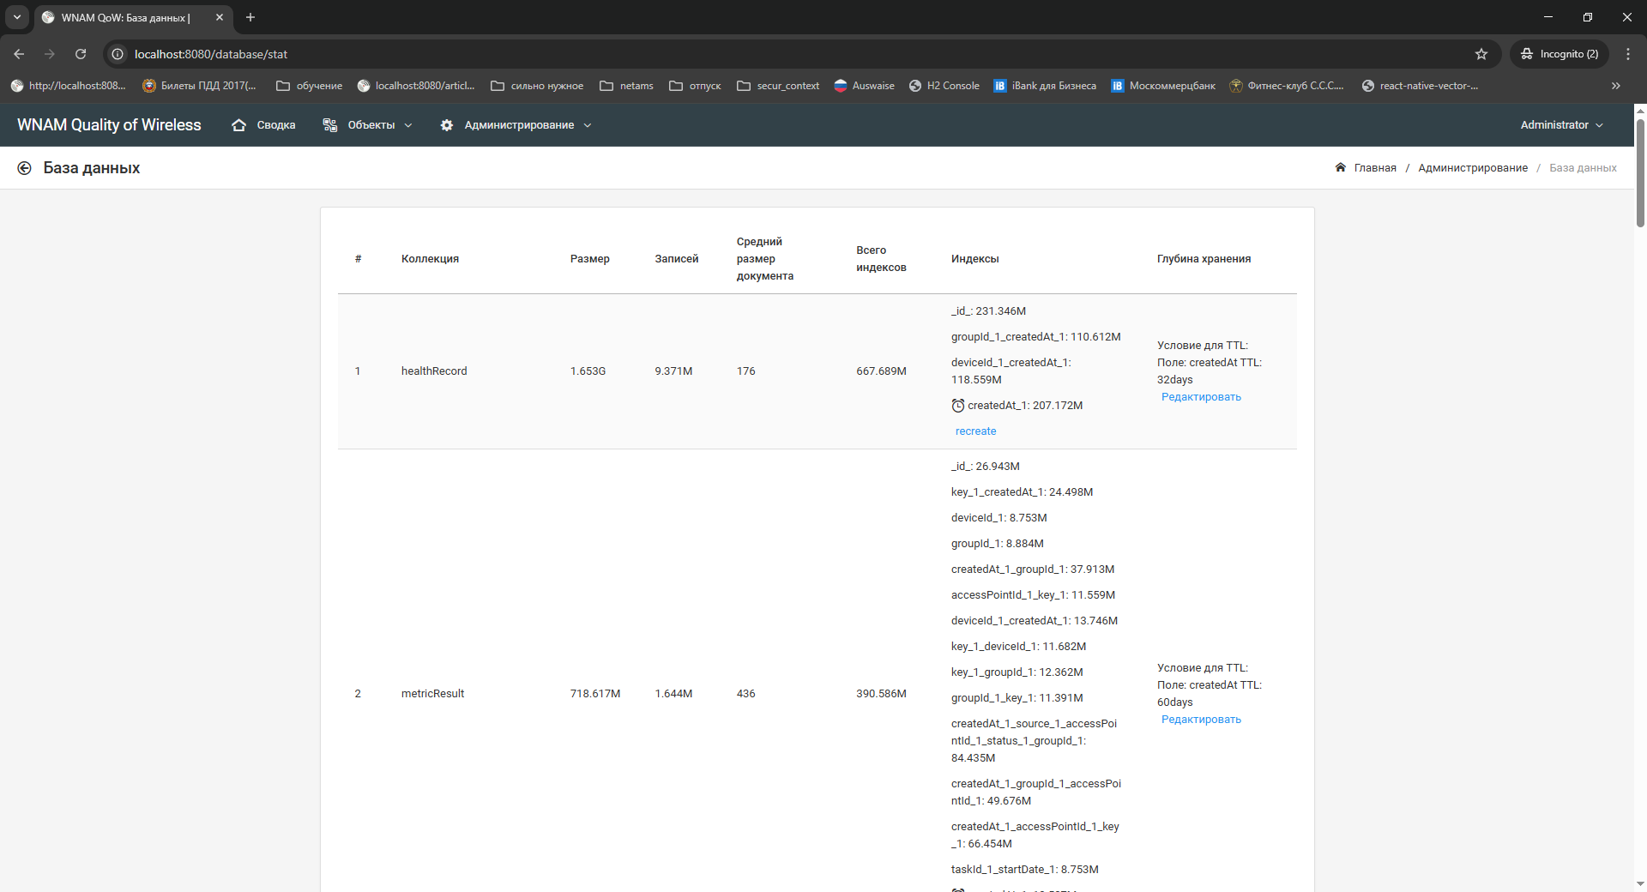Open the http://localhost:808 bookmark
Viewport: 1647px width, 892px height.
point(68,86)
